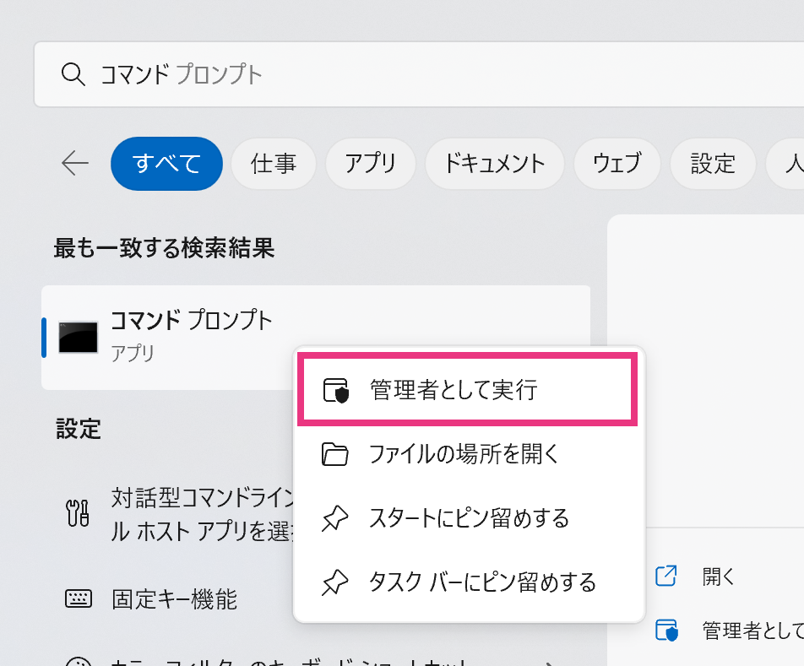Click the shield window icon beside 管理者として実行
Viewport: 804px width, 666px height.
coord(336,390)
